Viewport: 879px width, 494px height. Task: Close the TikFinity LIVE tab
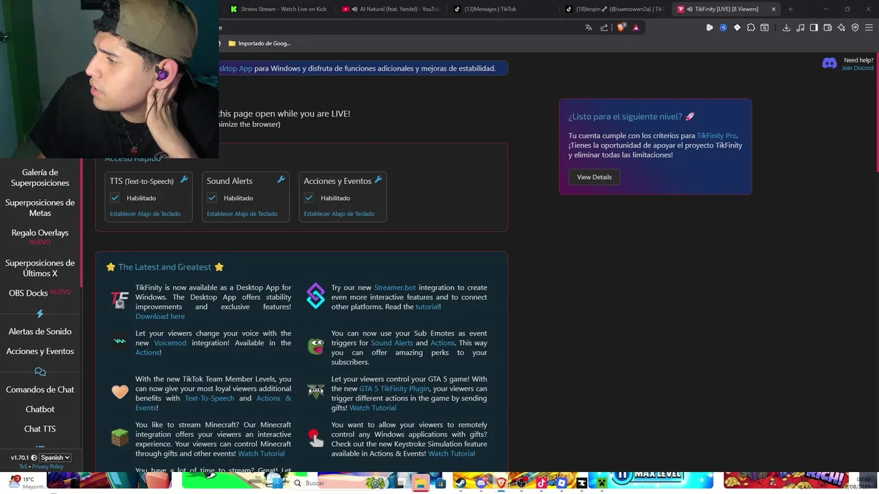[x=774, y=9]
